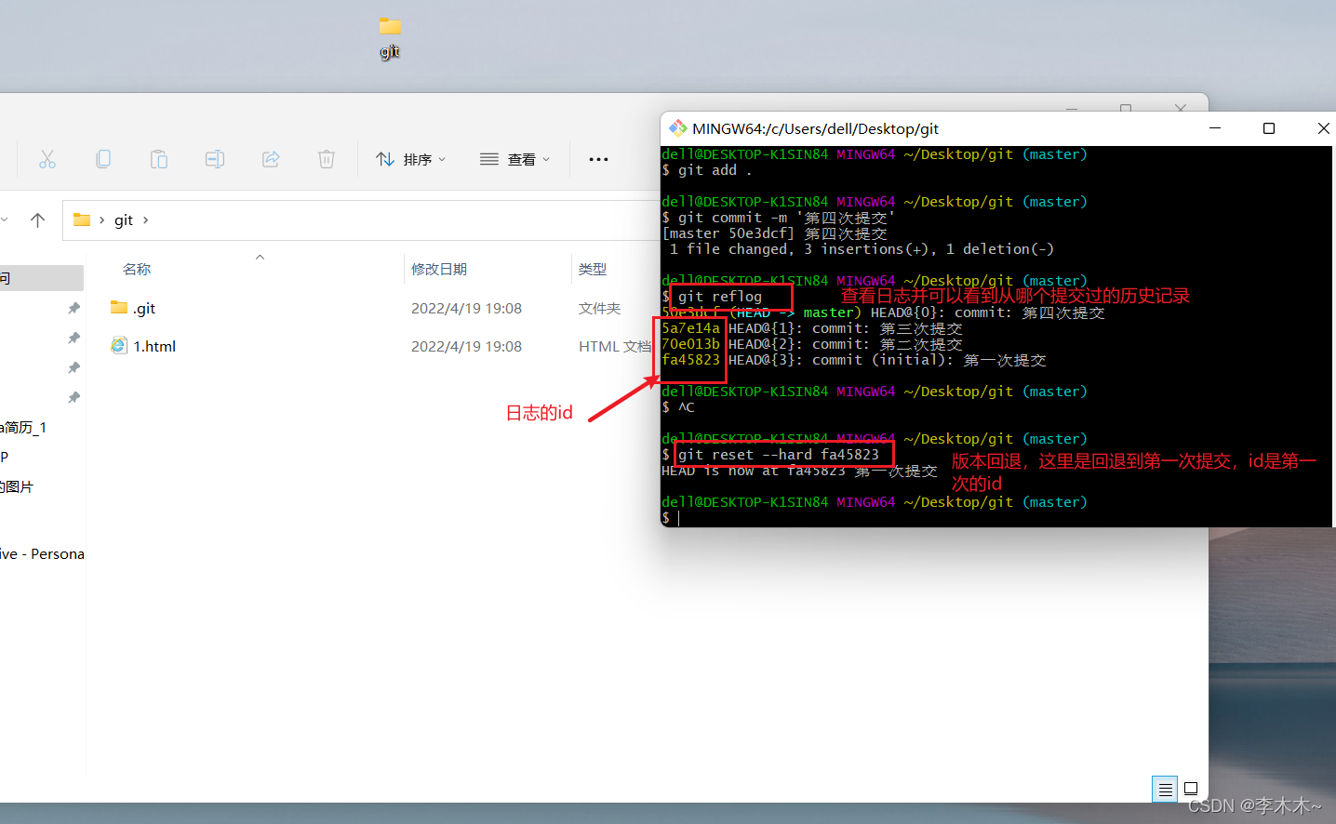Click the third pin icon in navigation pane

[x=73, y=367]
